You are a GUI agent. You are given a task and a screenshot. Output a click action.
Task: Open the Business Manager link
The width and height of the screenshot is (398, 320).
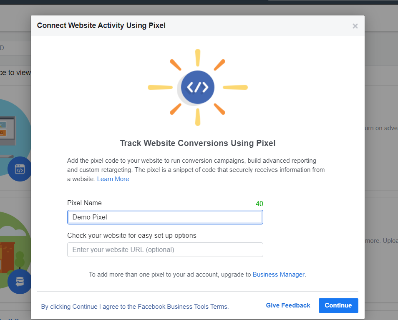(278, 275)
